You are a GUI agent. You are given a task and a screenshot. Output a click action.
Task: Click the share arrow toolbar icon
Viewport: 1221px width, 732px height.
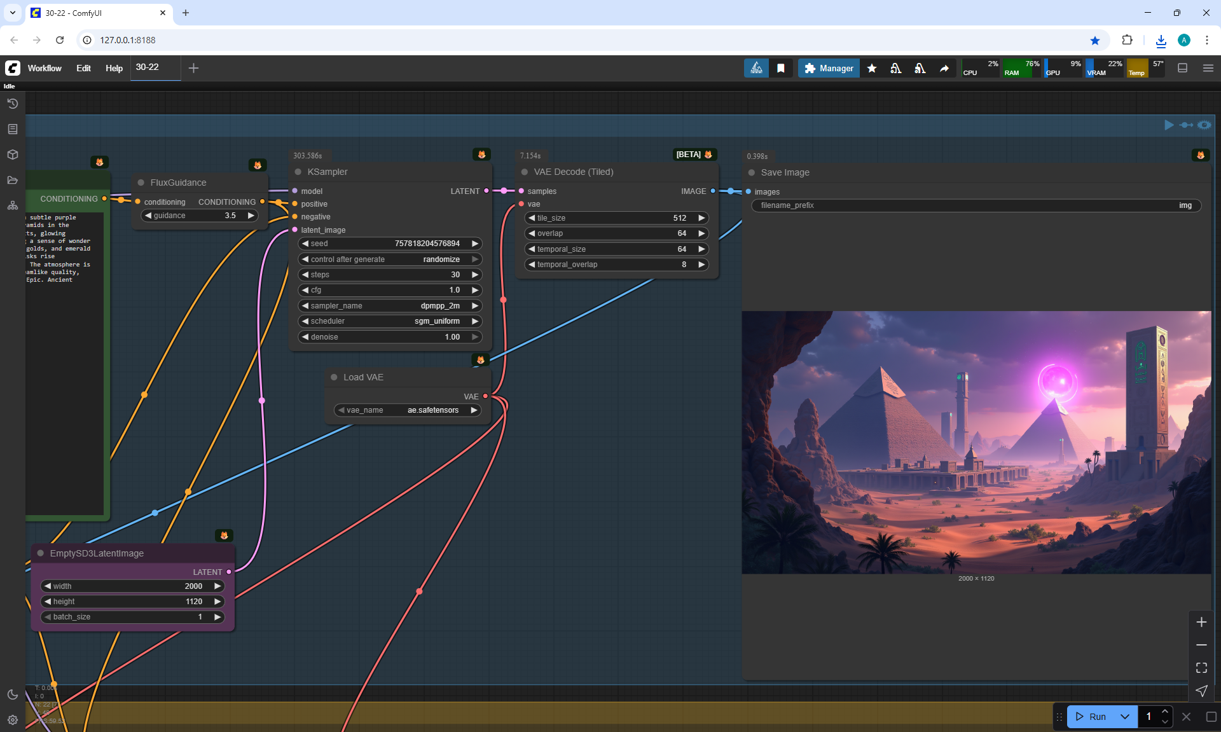click(944, 68)
